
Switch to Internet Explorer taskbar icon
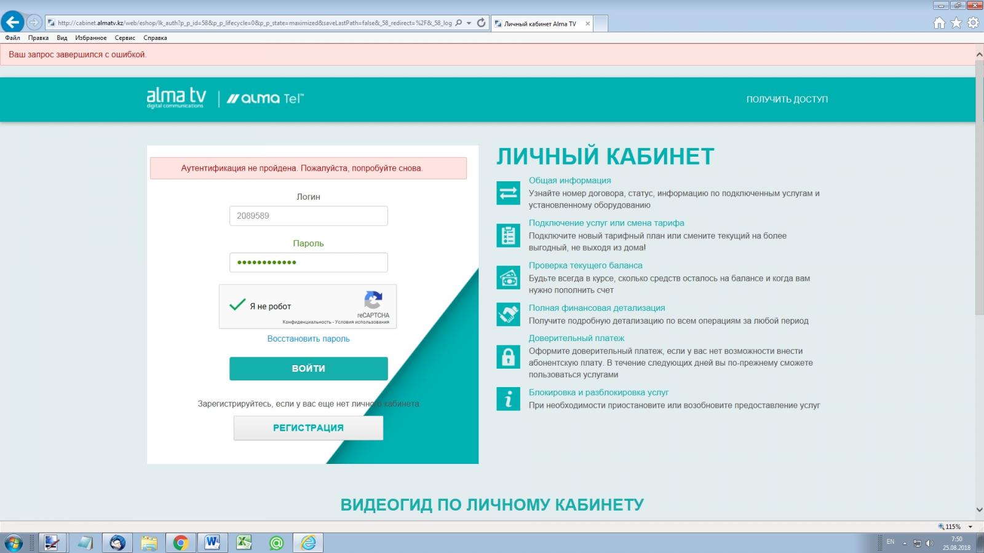pos(309,543)
